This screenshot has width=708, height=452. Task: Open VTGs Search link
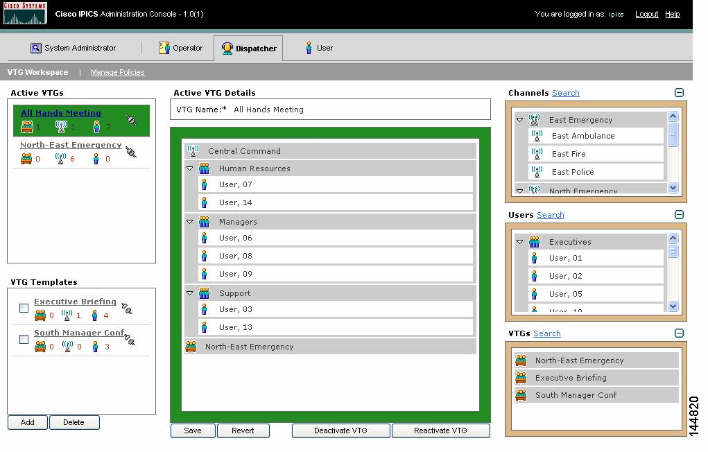[547, 333]
